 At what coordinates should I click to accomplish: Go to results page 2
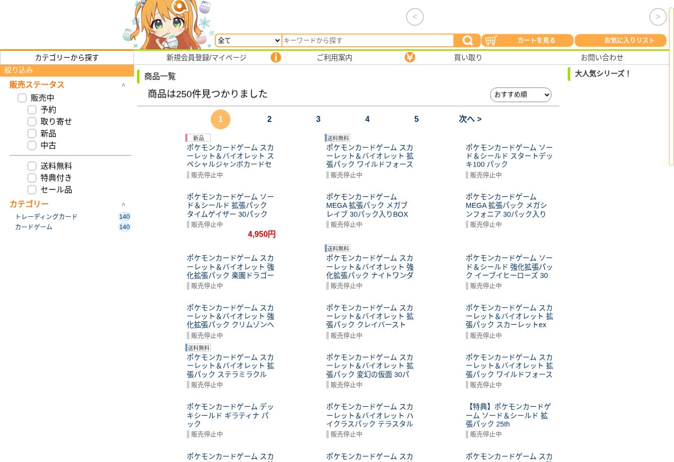(x=270, y=119)
